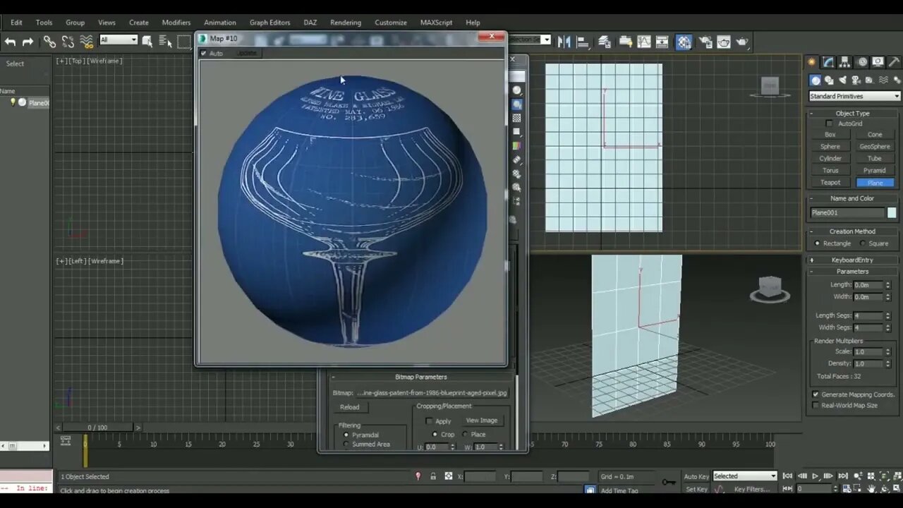Expand the KeyboardEntry rollout
Viewport: 903px width, 508px height.
click(852, 260)
